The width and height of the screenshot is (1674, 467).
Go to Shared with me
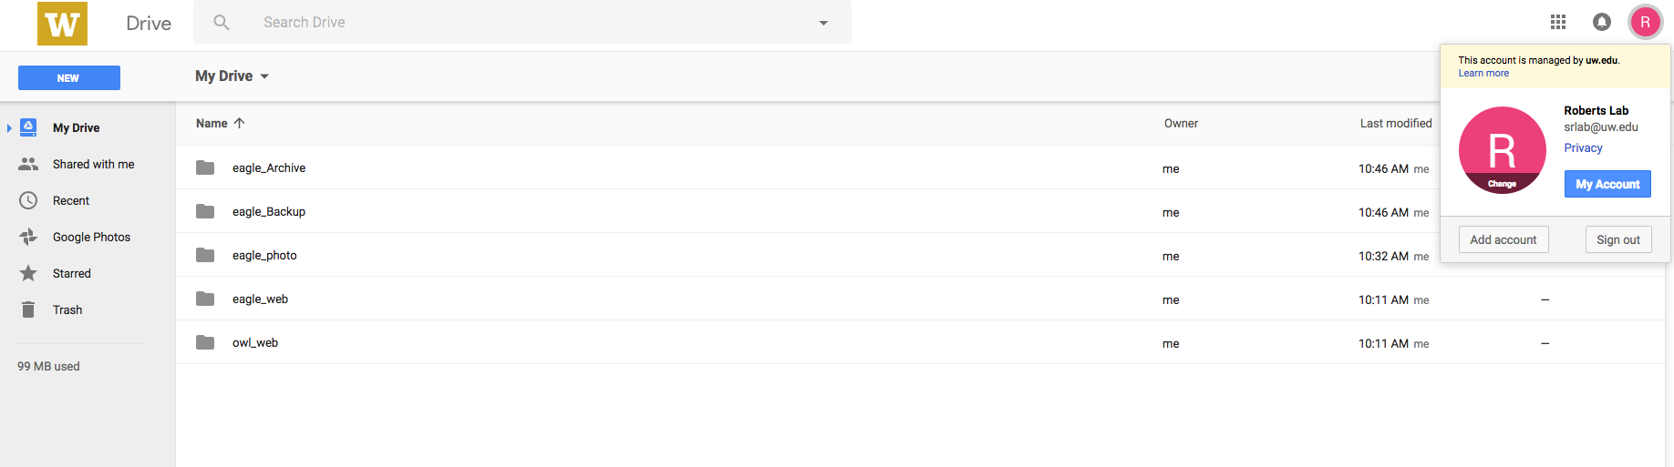click(x=93, y=164)
